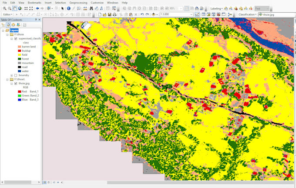The image size is (296, 188).
Task: Click the Editor toolbar button
Action: pyautogui.click(x=7, y=14)
